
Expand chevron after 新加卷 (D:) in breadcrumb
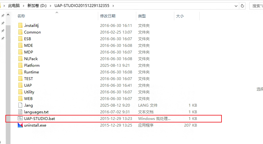point(50,6)
